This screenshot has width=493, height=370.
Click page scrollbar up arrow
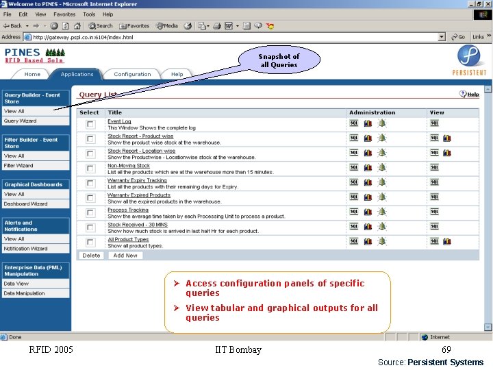click(488, 89)
